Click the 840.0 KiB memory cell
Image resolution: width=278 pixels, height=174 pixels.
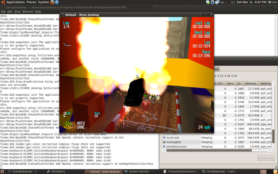pyautogui.click(x=252, y=124)
